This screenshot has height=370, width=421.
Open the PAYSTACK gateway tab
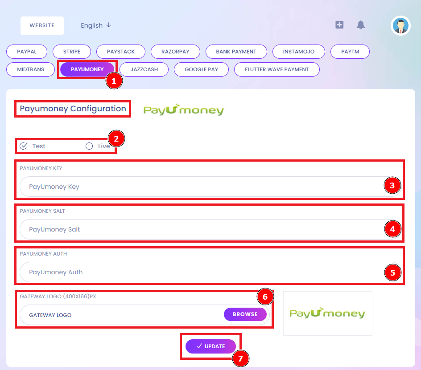(121, 52)
